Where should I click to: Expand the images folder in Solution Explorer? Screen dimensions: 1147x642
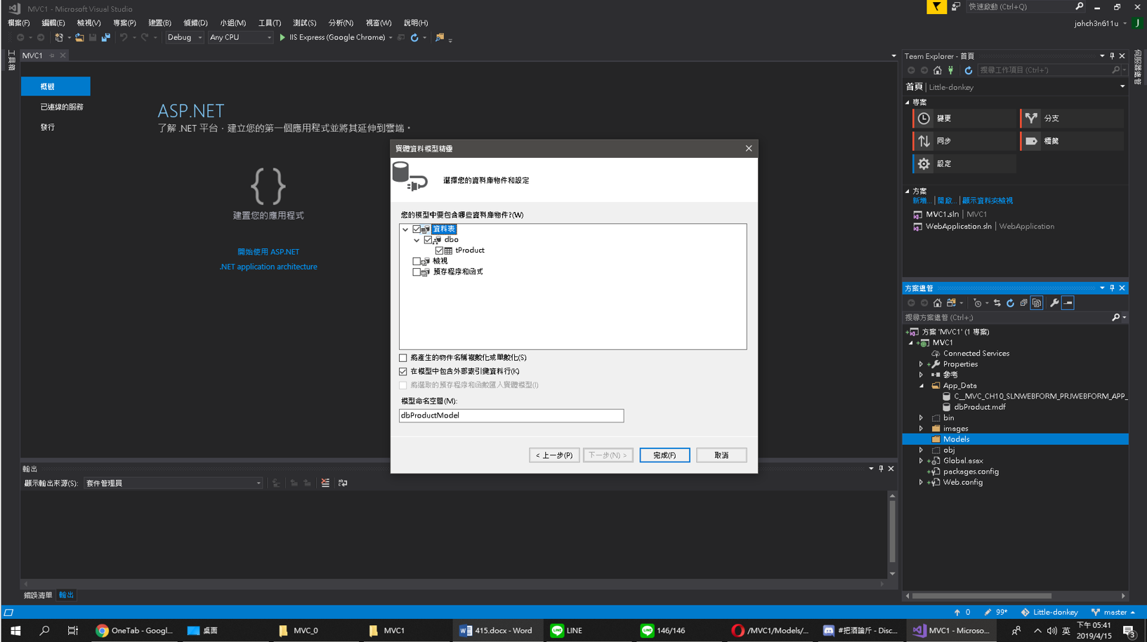(921, 429)
